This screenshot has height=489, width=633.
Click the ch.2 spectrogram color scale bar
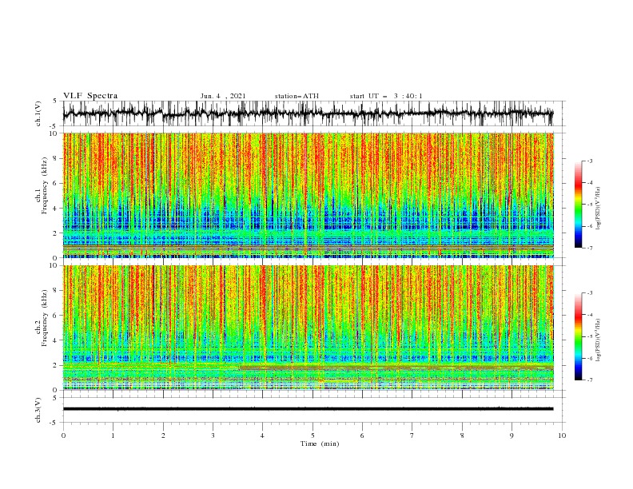tap(578, 336)
